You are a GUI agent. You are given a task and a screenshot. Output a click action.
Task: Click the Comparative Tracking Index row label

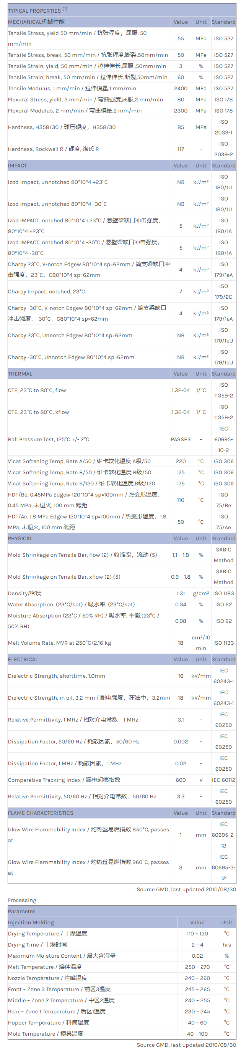[64, 780]
